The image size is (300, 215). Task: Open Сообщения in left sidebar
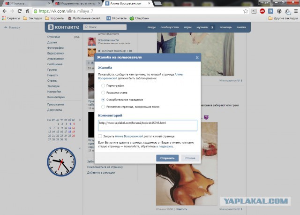[55, 64]
